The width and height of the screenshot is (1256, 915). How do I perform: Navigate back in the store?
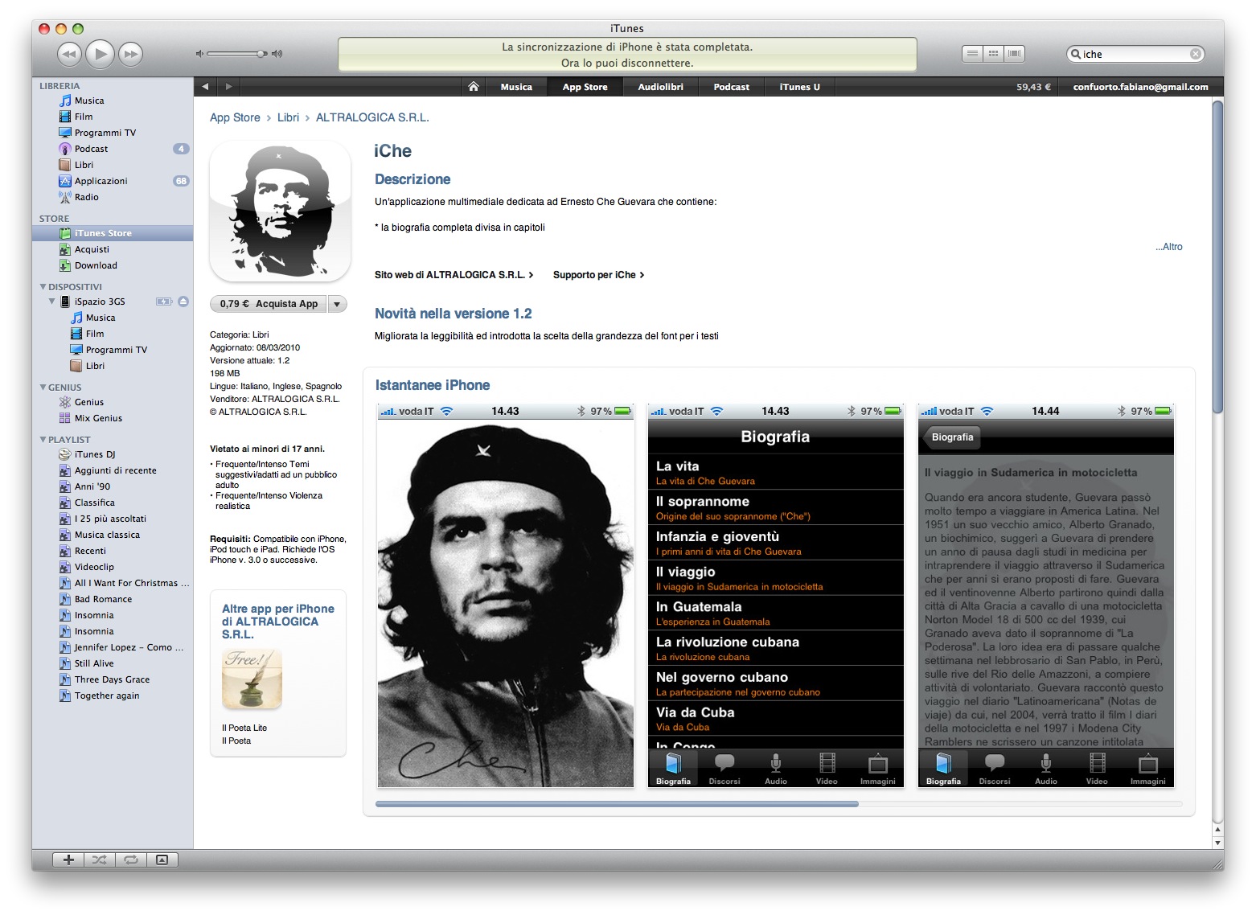(206, 87)
